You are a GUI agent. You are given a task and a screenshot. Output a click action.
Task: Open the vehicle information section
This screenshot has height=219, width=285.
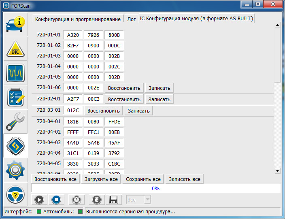pos(15,25)
